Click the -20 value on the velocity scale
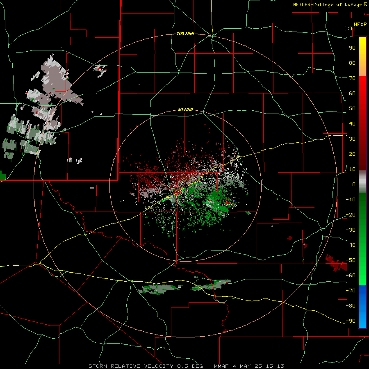 pyautogui.click(x=351, y=214)
